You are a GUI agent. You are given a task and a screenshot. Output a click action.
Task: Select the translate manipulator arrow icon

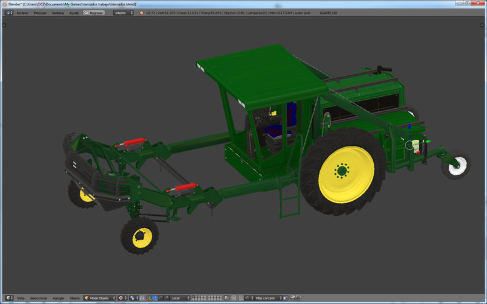(155, 298)
